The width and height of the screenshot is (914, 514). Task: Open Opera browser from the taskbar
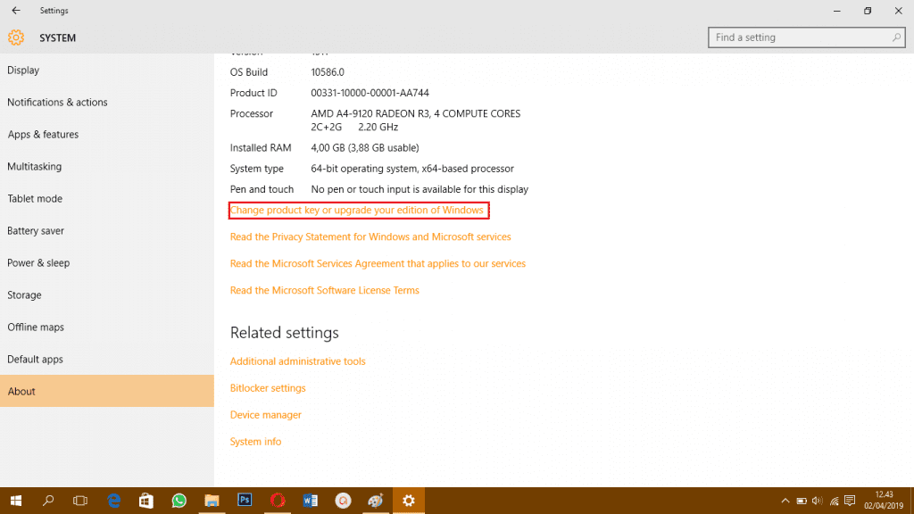pos(278,501)
